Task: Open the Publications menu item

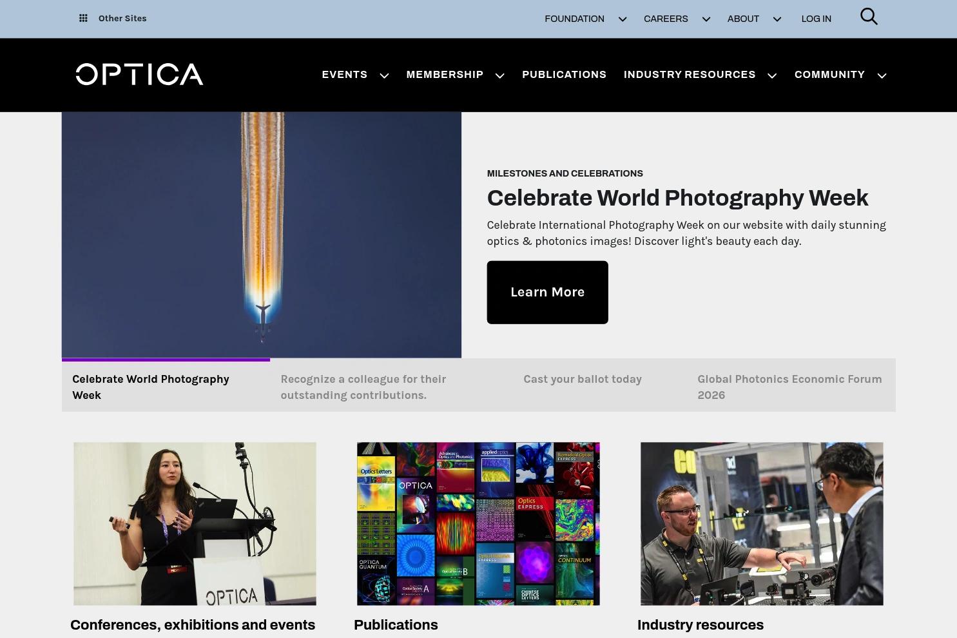Action: pos(564,75)
